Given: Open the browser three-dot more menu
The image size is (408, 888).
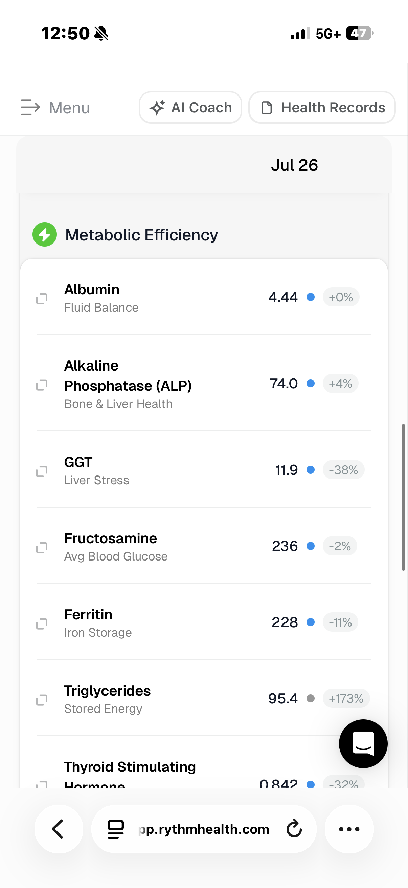Looking at the screenshot, I should pos(349,829).
